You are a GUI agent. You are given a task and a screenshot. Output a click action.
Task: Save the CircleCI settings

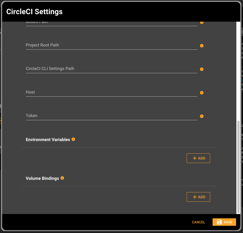point(224,222)
